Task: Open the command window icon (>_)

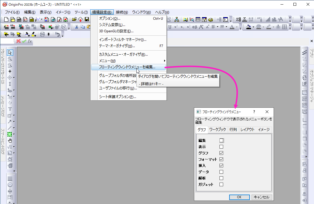Action: coord(225,19)
